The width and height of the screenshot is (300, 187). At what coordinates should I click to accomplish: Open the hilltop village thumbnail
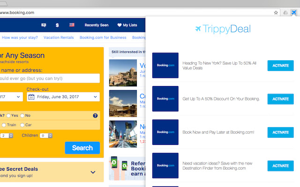pyautogui.click(x=123, y=73)
